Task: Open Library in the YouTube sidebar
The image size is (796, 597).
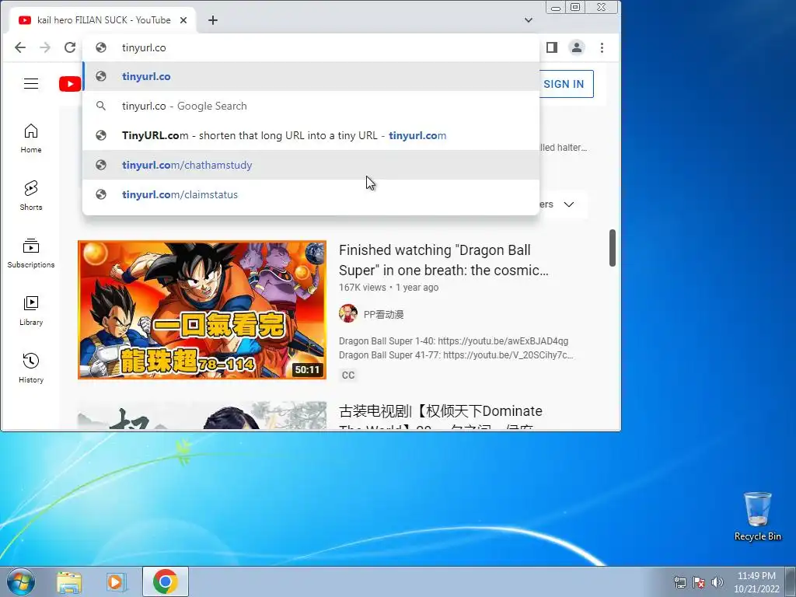Action: (31, 311)
